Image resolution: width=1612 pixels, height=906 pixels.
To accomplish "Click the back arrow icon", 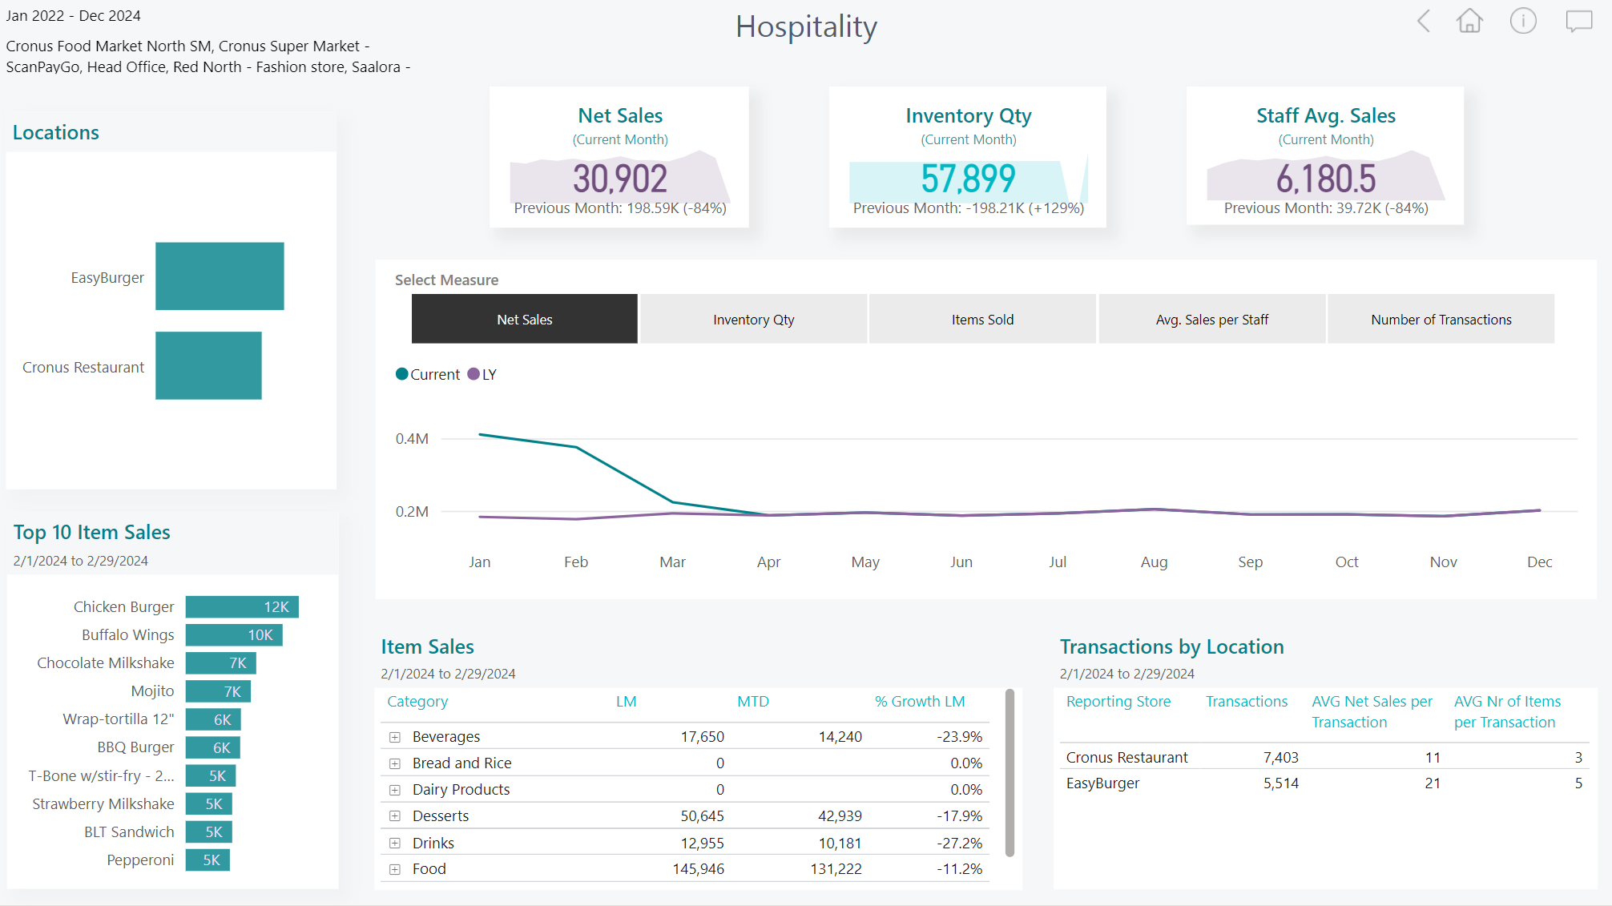I will click(1424, 22).
